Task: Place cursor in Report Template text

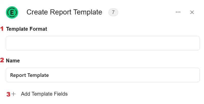Action: click(x=29, y=75)
